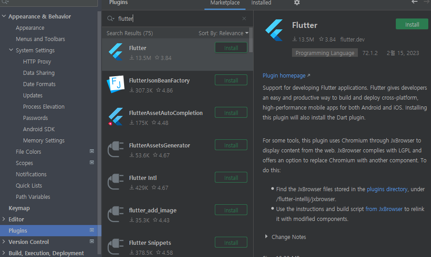Switch to the Installed tab
431x257 pixels.
(261, 3)
